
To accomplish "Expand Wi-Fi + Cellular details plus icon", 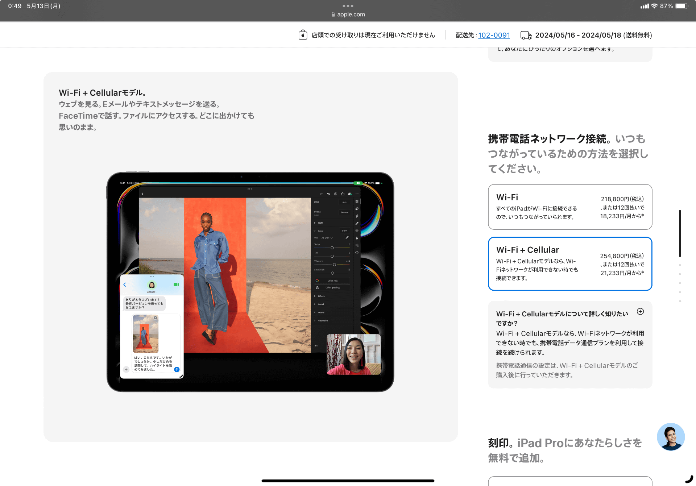I will click(640, 312).
